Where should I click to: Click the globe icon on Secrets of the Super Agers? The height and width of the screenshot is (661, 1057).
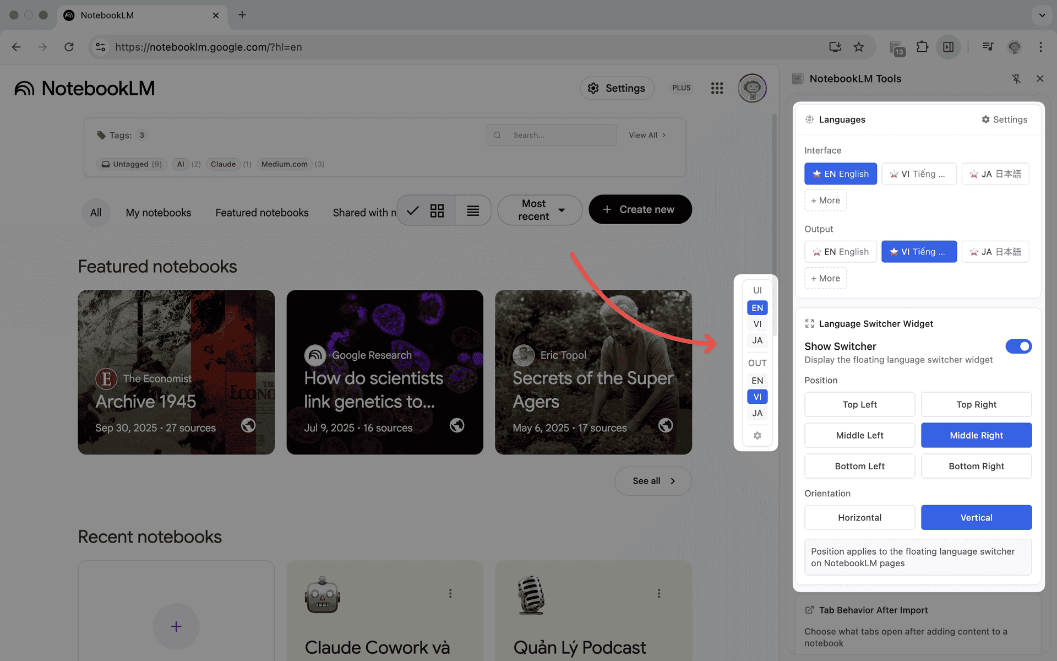point(666,425)
